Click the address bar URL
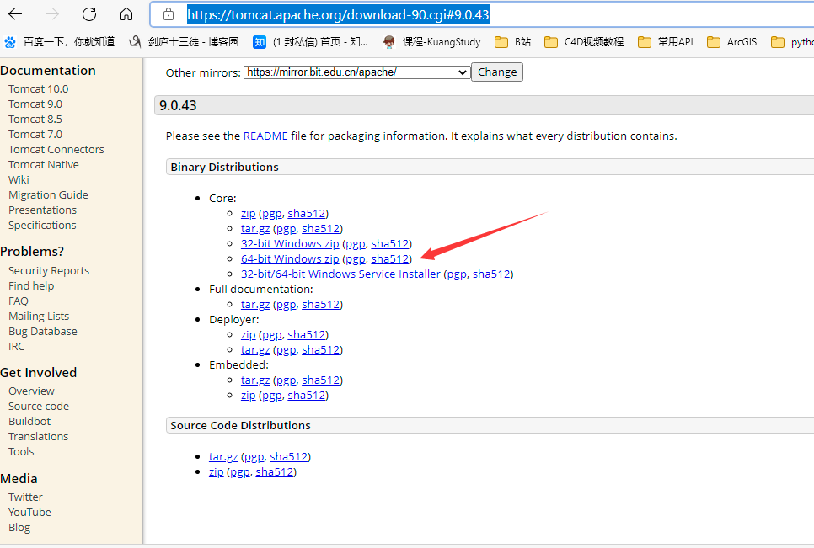Viewport: 814px width, 548px height. (338, 14)
